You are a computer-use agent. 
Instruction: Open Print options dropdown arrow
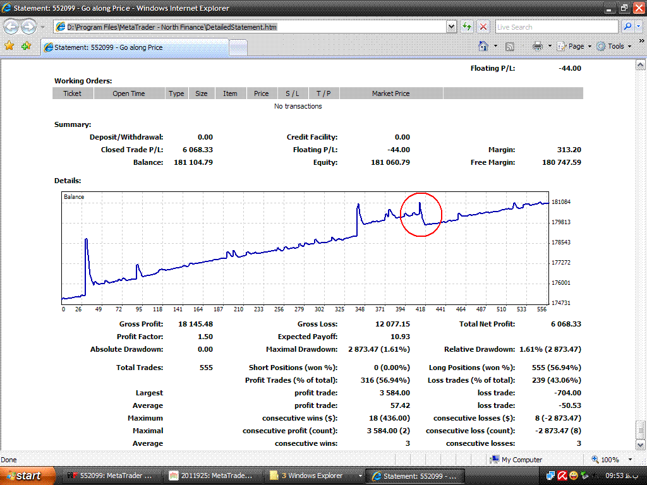(550, 46)
